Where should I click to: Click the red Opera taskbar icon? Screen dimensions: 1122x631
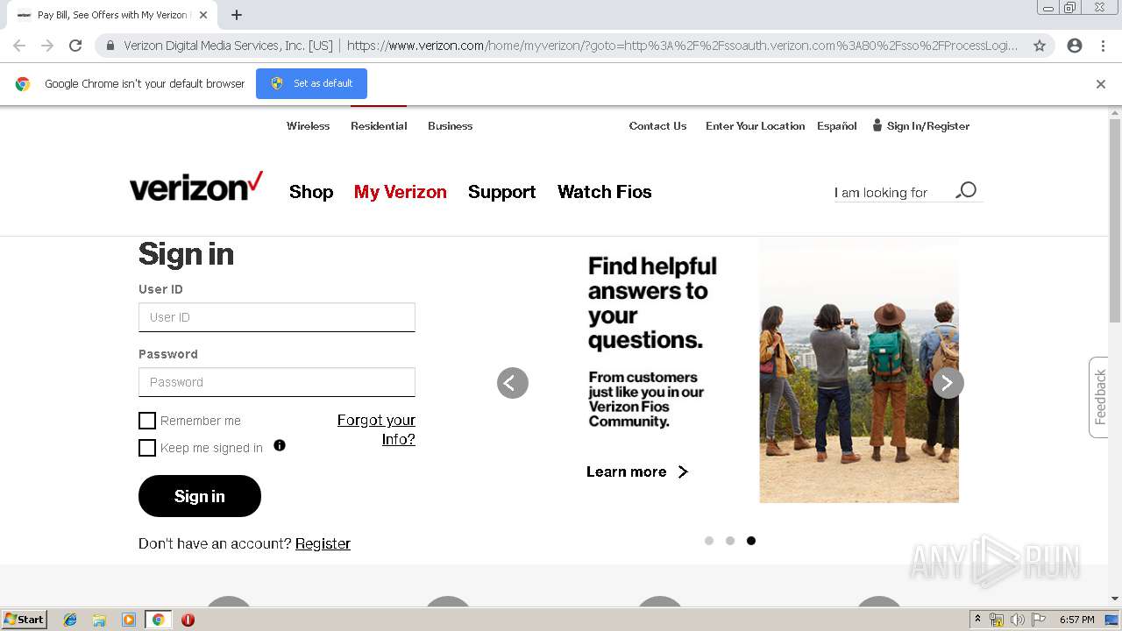click(188, 620)
